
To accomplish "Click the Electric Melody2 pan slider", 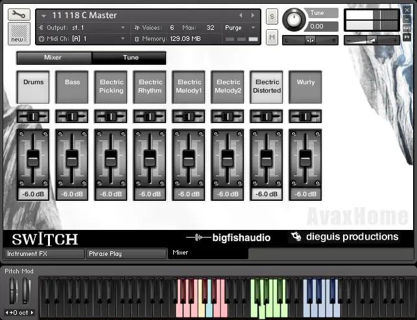I will point(228,117).
